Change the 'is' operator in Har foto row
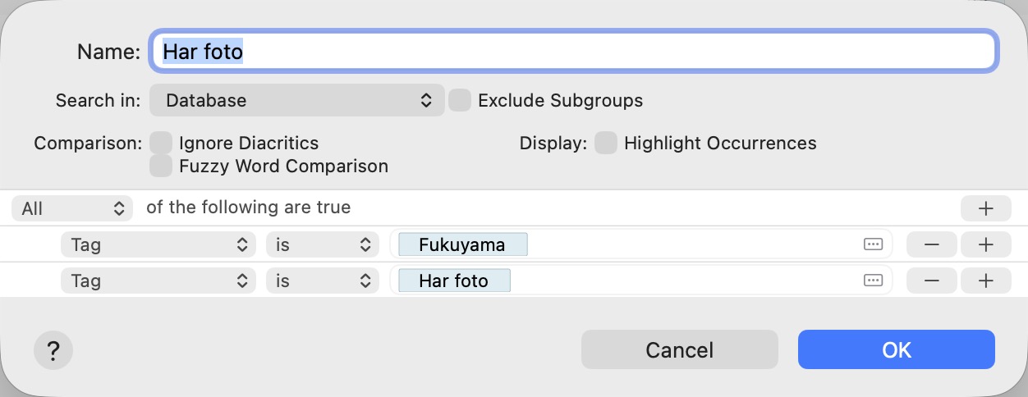Image resolution: width=1028 pixels, height=397 pixels. (x=321, y=281)
